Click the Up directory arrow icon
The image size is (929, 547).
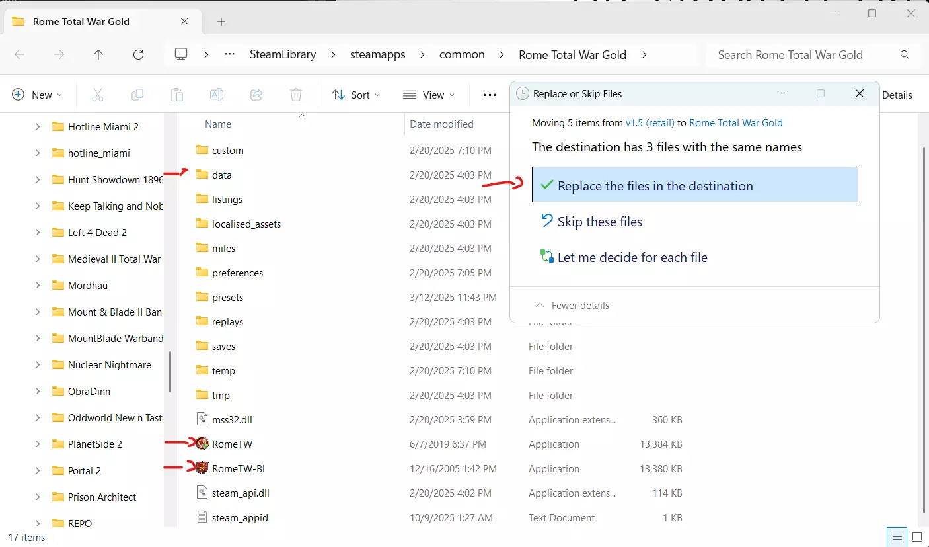[x=98, y=55]
